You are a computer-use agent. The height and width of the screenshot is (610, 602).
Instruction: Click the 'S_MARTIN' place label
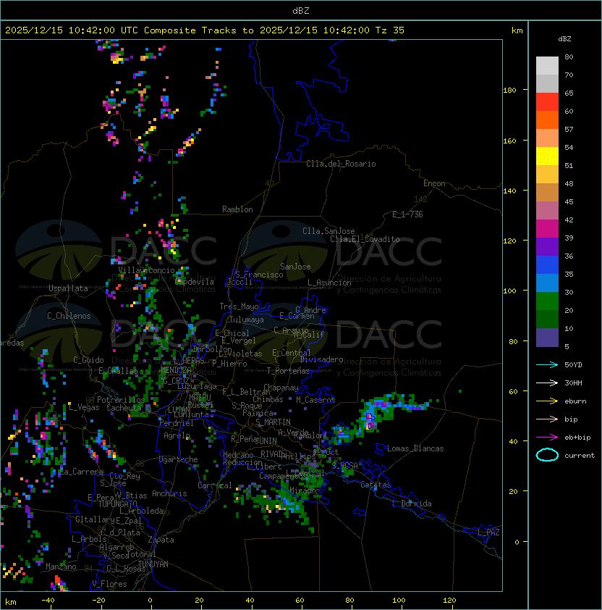coord(273,422)
